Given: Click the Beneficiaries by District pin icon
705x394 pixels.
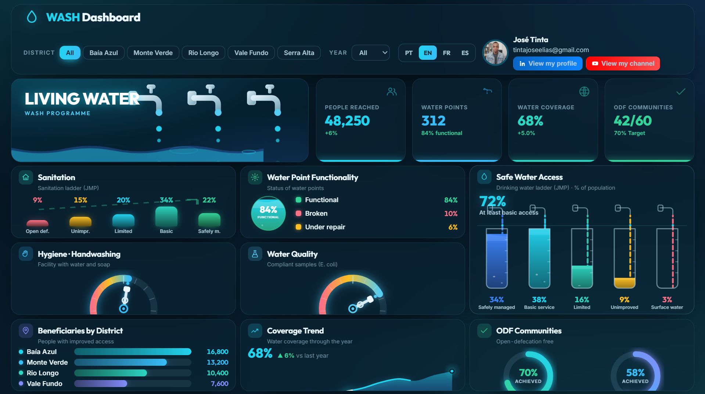Looking at the screenshot, I should coord(26,331).
